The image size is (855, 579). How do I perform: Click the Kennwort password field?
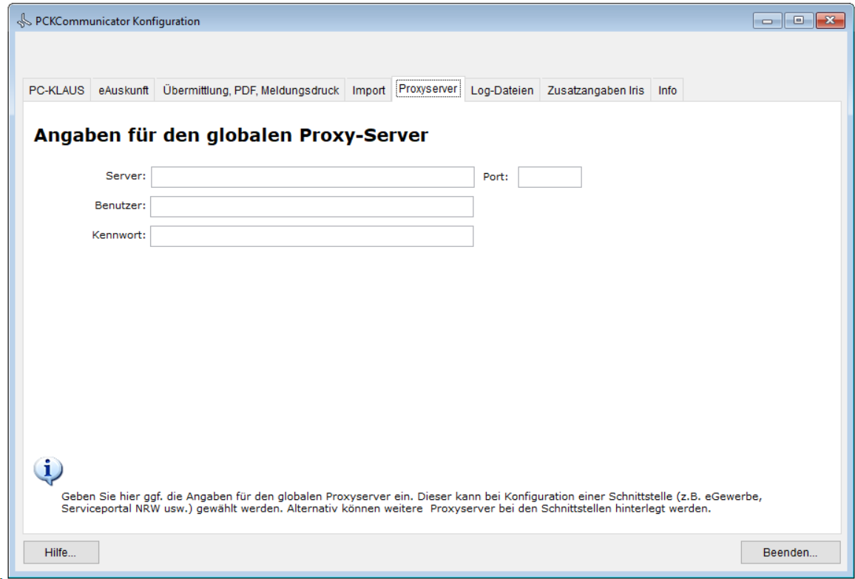[312, 236]
